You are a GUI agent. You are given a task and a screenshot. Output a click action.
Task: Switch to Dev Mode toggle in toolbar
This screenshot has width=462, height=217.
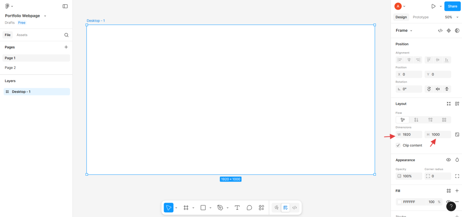(294, 208)
